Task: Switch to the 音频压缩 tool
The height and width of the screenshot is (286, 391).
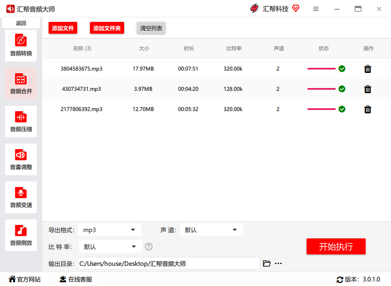Action: 21,121
